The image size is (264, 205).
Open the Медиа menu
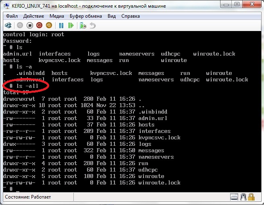coord(57,16)
